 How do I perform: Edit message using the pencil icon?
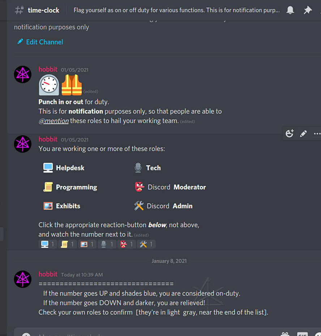(x=303, y=134)
